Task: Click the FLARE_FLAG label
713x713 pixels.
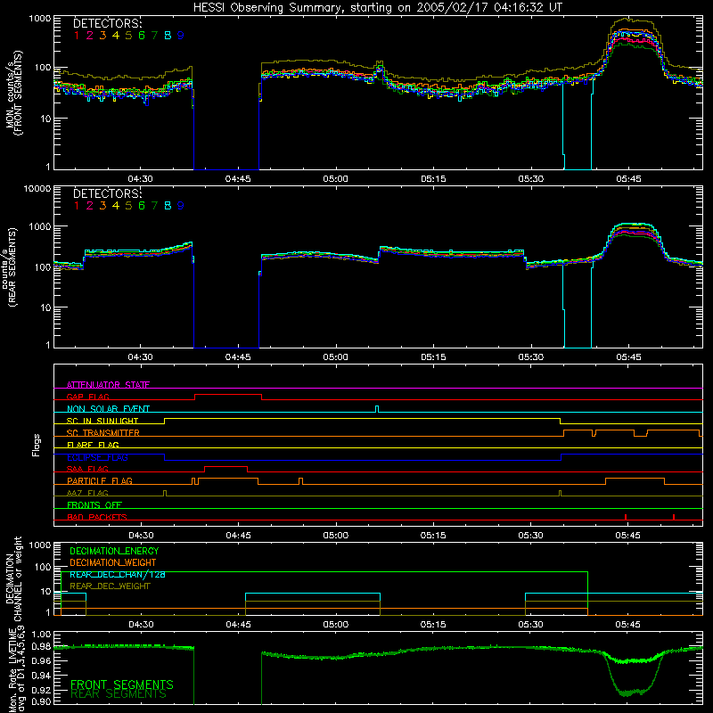Action: [x=93, y=445]
